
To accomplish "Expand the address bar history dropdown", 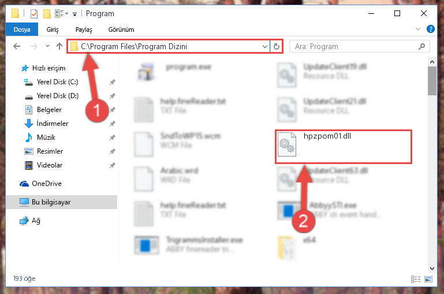I will point(265,46).
